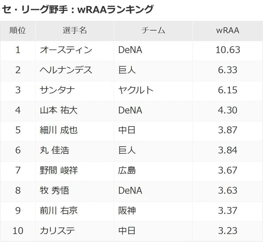This screenshot has height=242, width=263.
Task: Click player 山本 祐大
Action: 58,110
